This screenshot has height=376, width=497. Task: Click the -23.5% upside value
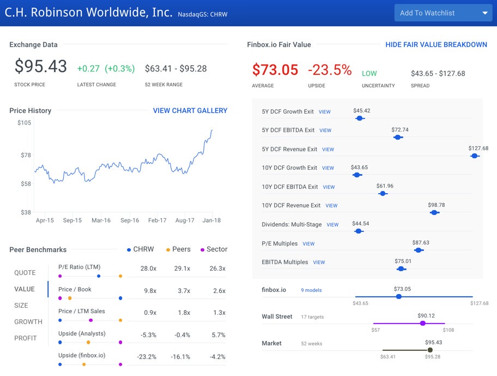coord(330,70)
